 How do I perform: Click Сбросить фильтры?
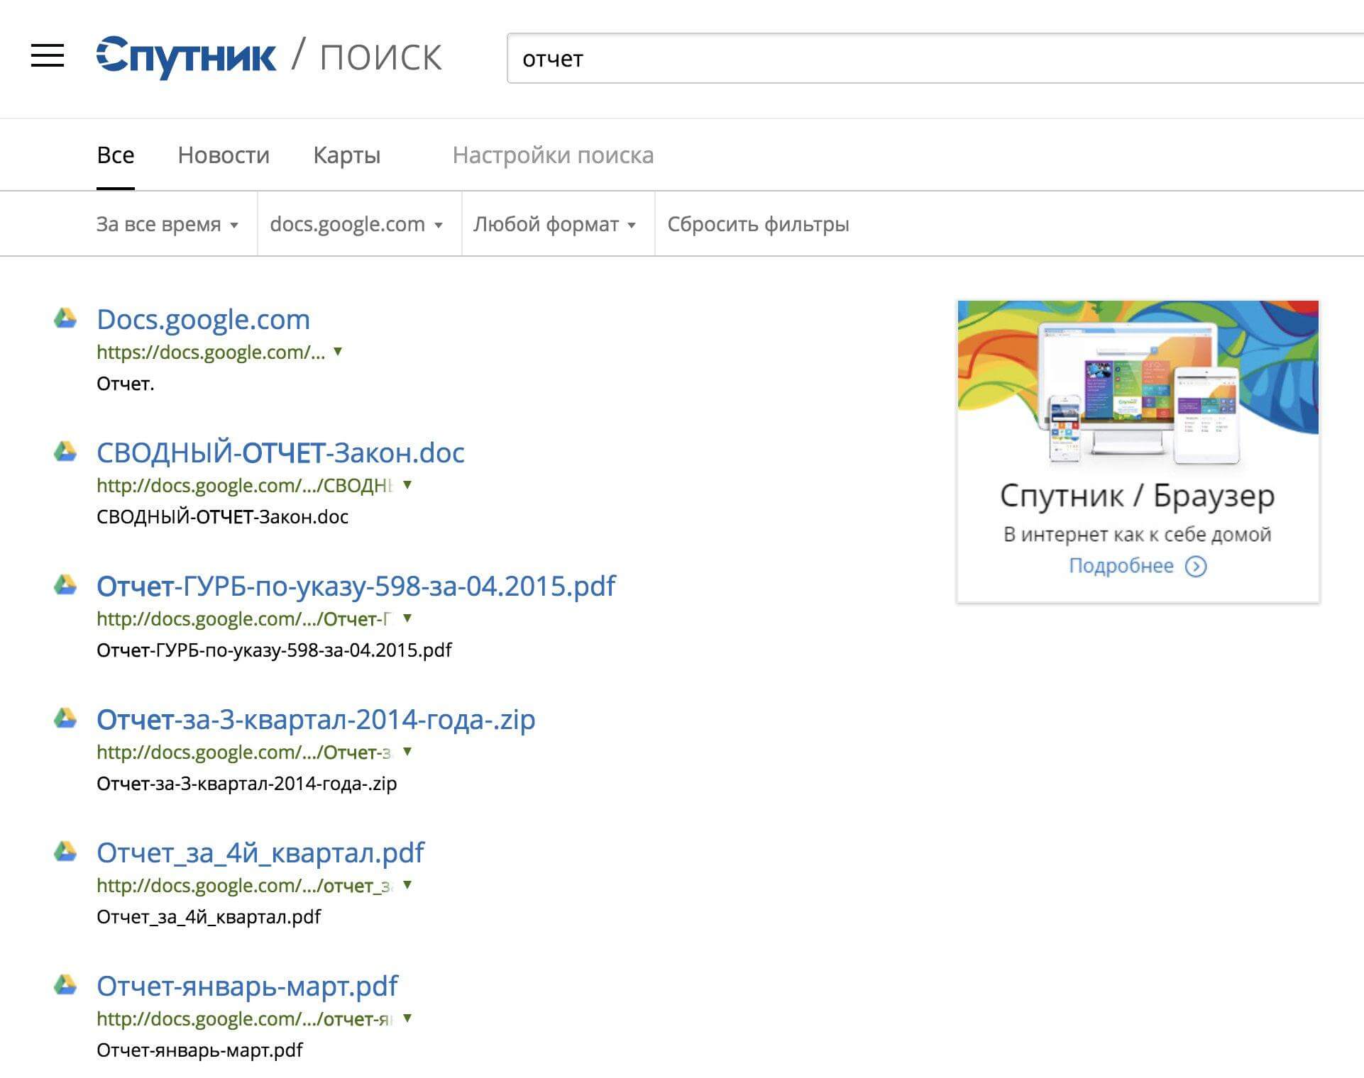click(x=758, y=224)
